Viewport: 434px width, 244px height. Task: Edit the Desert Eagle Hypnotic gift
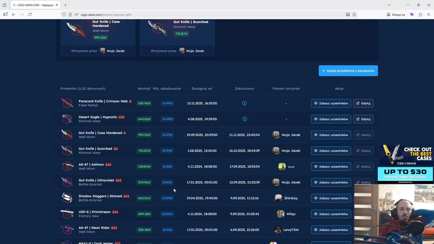pos(363,119)
